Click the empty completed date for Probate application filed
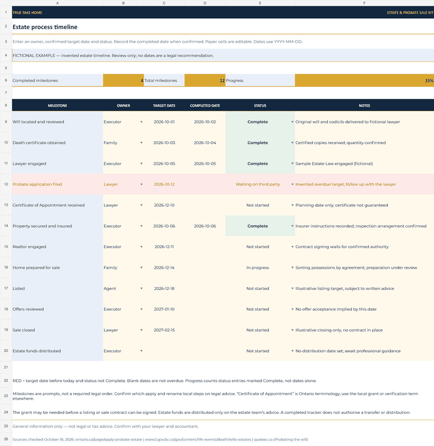The width and height of the screenshot is (434, 446). click(x=205, y=184)
